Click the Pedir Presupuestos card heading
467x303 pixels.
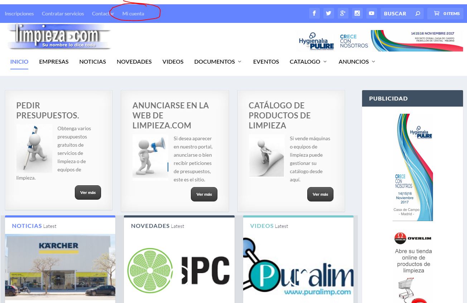48,111
